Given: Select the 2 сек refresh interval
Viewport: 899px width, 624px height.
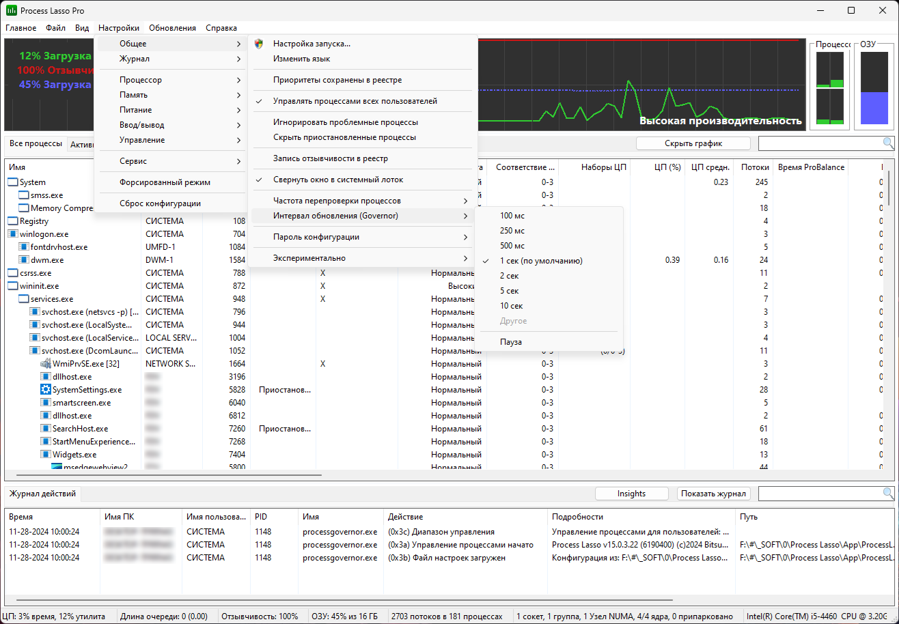Looking at the screenshot, I should (x=549, y=276).
